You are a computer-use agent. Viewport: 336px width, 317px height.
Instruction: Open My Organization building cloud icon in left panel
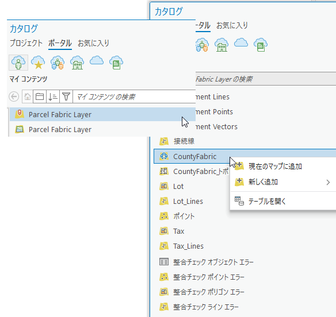77,63
